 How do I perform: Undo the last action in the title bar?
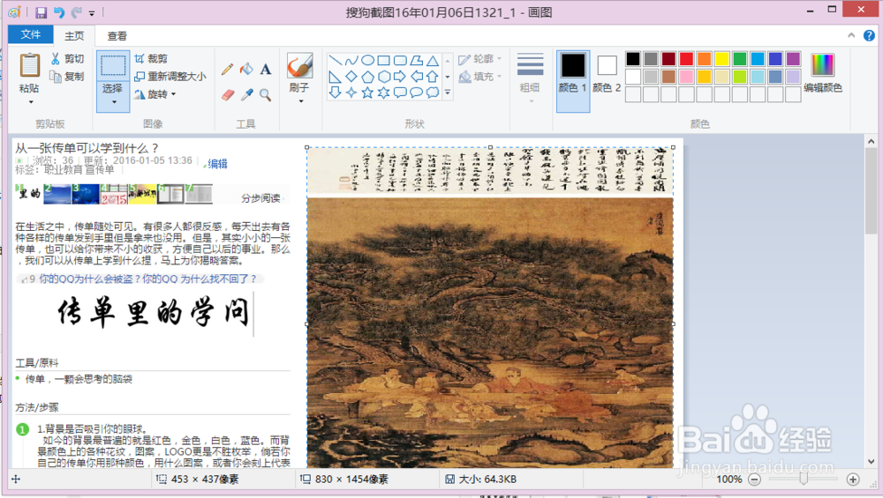58,12
